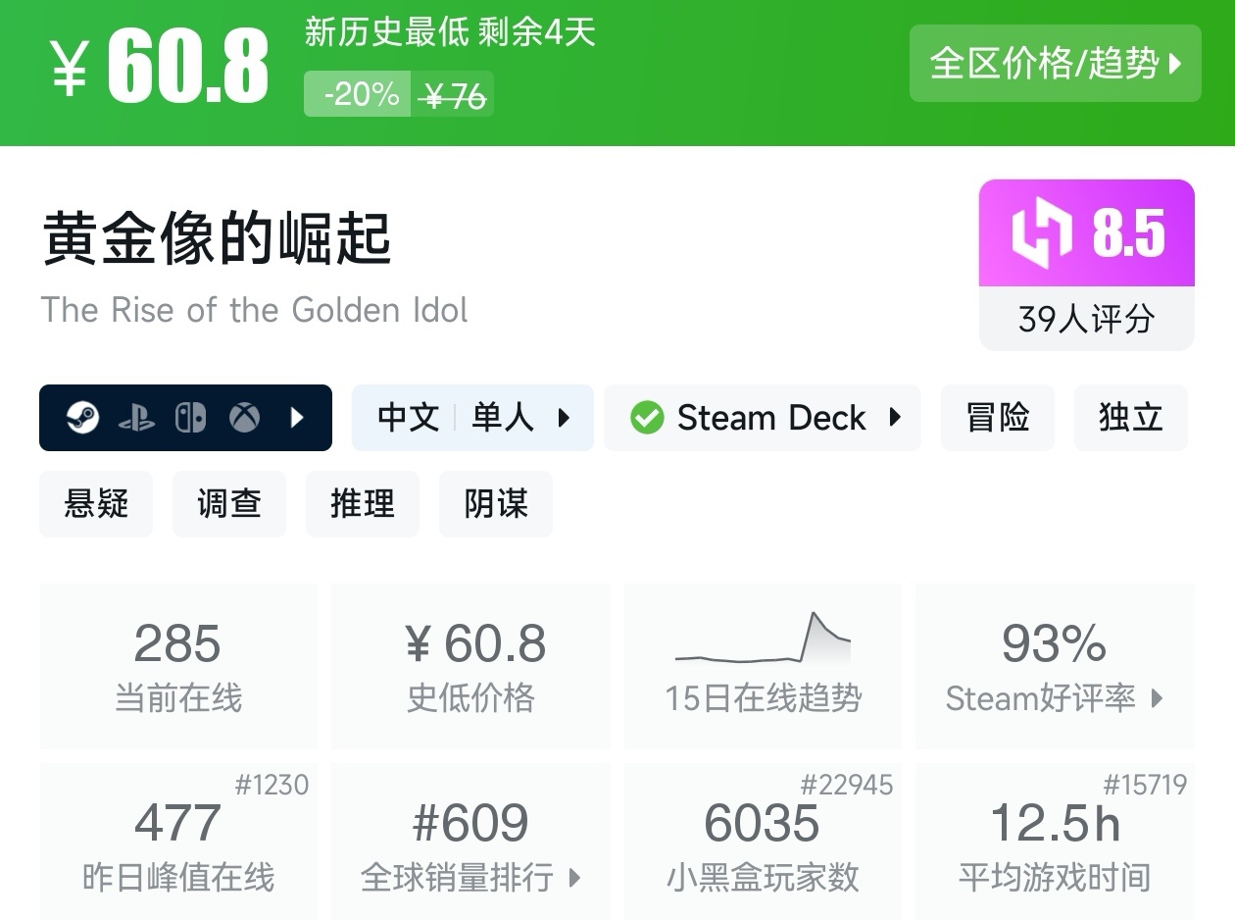Click the Xbox platform icon
Image resolution: width=1235 pixels, height=920 pixels.
tap(244, 419)
